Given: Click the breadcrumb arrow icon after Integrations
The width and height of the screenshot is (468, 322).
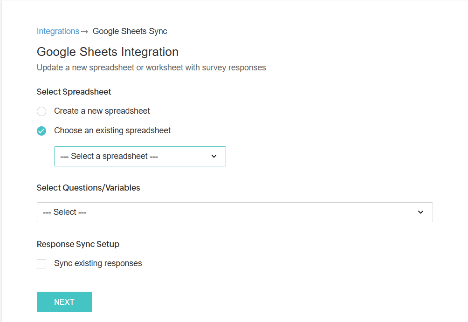Looking at the screenshot, I should point(85,32).
